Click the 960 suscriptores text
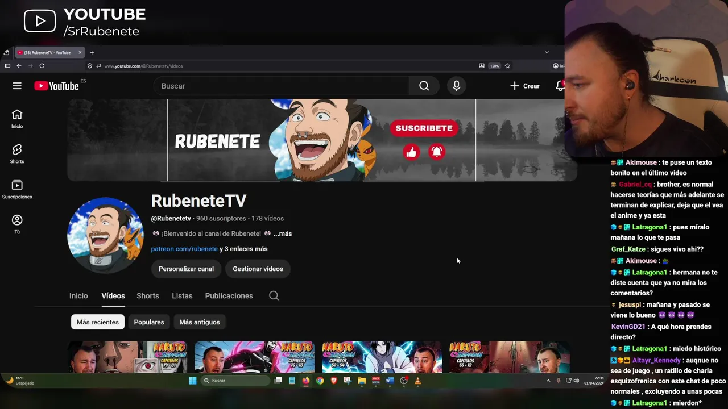 [221, 218]
